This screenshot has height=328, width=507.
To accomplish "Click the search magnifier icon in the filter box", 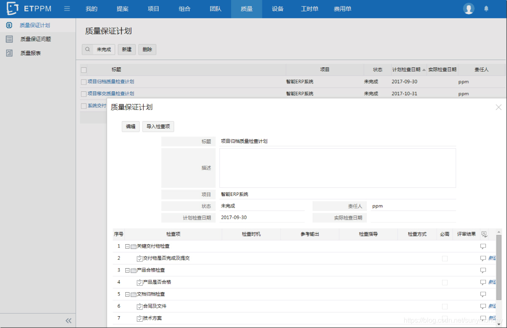I will point(88,49).
